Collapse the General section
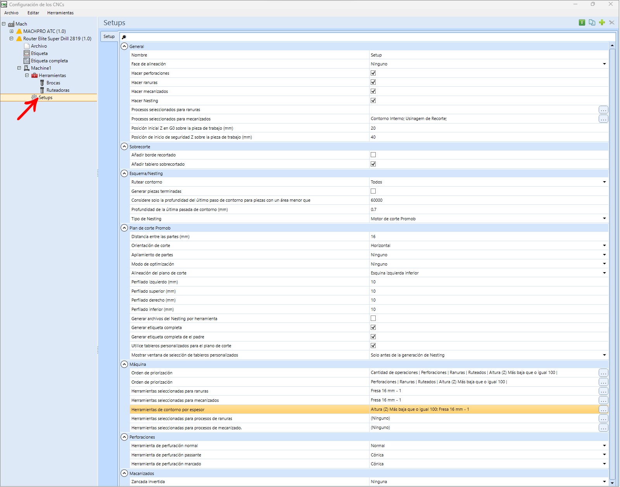Screen dimensions: 620x487 point(124,46)
